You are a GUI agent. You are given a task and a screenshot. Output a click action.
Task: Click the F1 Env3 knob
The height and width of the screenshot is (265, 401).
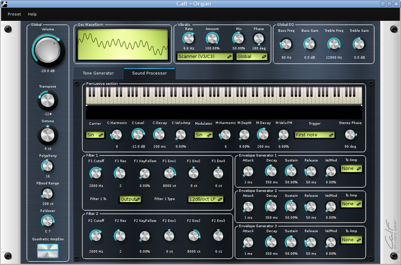pyautogui.click(x=218, y=173)
